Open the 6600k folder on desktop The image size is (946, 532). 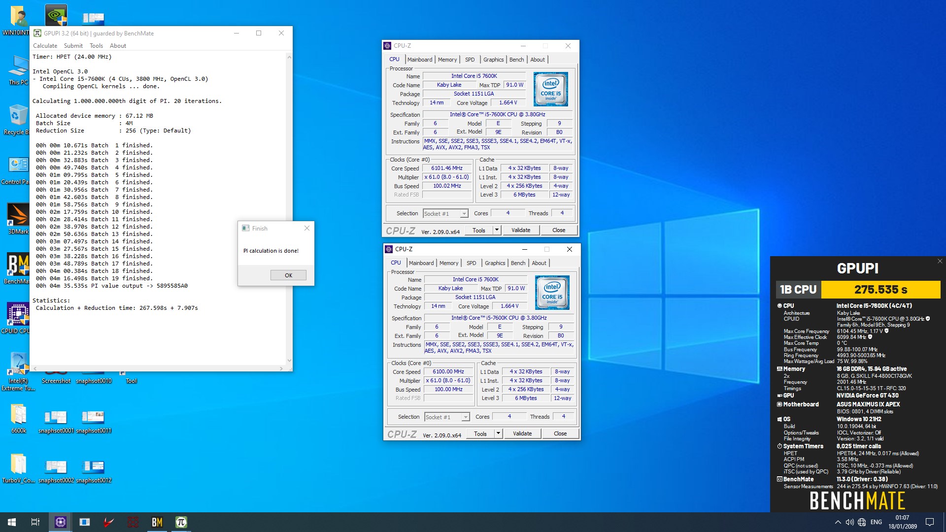pos(19,419)
